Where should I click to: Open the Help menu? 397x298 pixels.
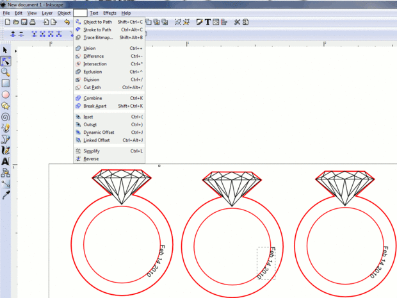point(126,13)
